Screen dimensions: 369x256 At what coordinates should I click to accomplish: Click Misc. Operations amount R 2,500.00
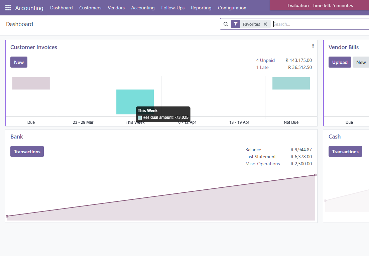[x=301, y=164]
